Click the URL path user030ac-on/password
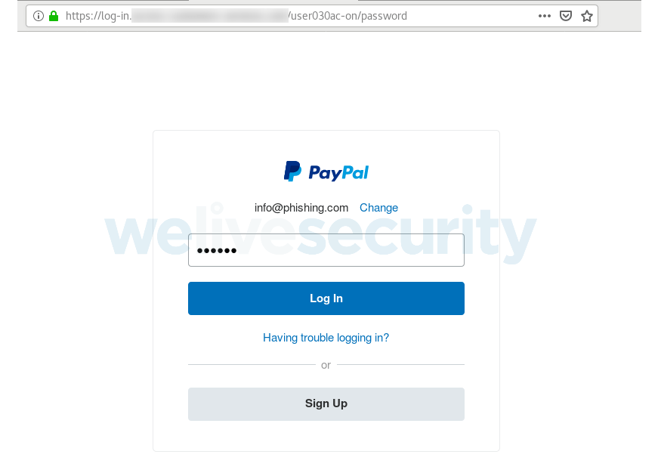The height and width of the screenshot is (476, 661). tap(348, 16)
